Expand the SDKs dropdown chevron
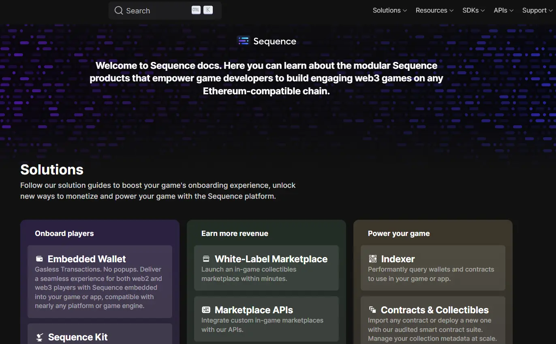Viewport: 556px width, 344px height. pos(483,11)
